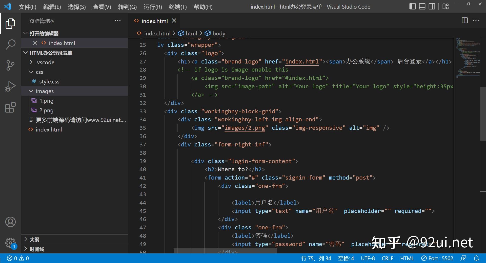Screen dimensions: 486x263
Task: Click the notifications bell in status bar
Action: point(476,258)
